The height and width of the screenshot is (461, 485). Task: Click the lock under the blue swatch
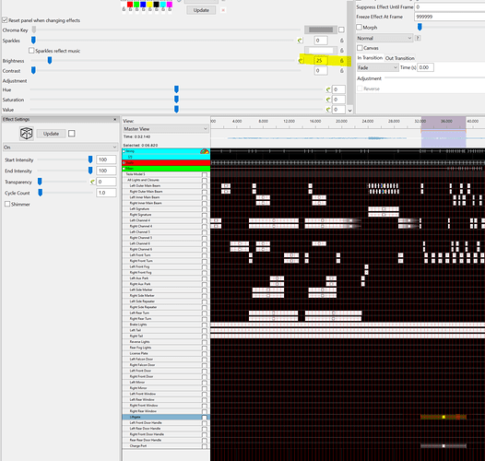pyautogui.click(x=143, y=10)
